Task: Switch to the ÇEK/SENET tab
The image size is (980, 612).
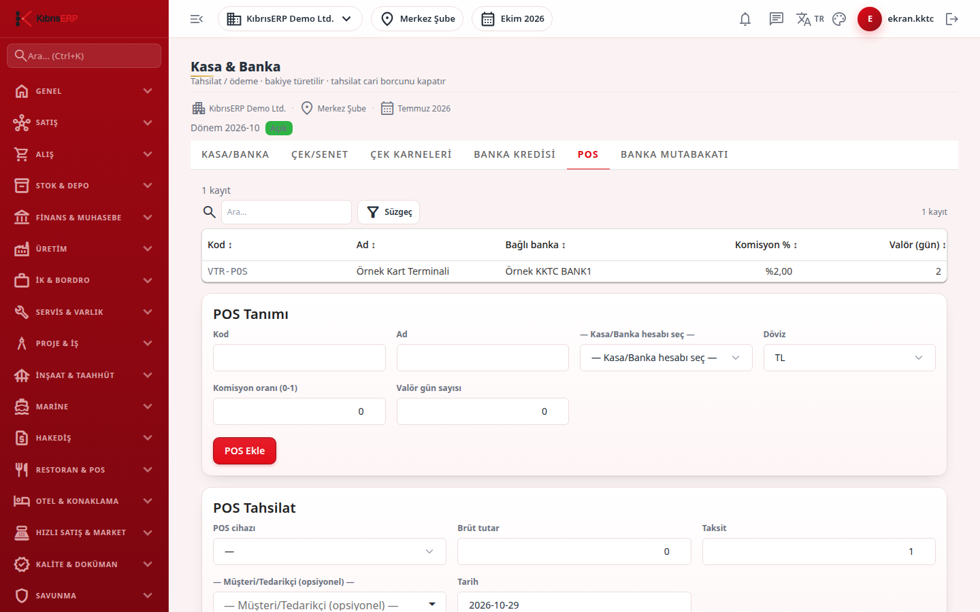Action: click(x=320, y=155)
